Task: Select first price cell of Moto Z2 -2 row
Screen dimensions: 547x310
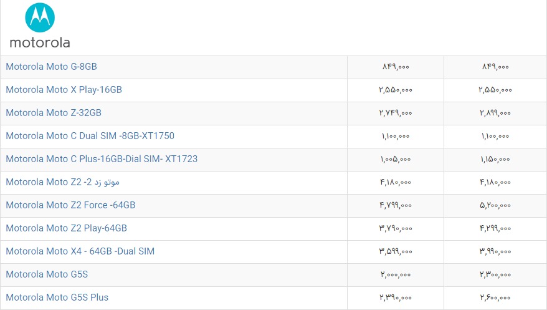Action: (x=396, y=183)
